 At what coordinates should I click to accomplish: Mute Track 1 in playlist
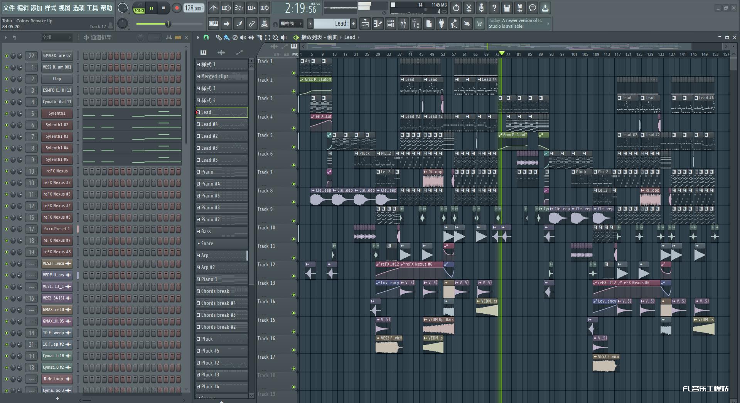[293, 73]
